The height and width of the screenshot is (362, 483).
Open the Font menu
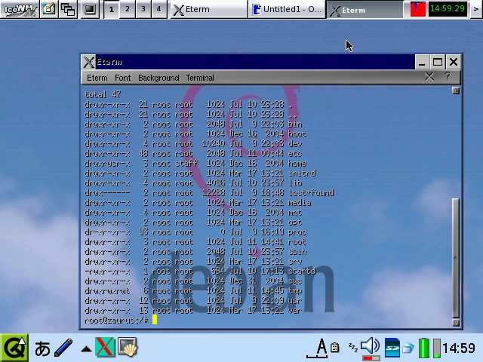point(122,78)
